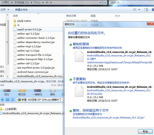Click the destination file thumbnail under 不要复制
The image size is (154, 135).
[79, 91]
